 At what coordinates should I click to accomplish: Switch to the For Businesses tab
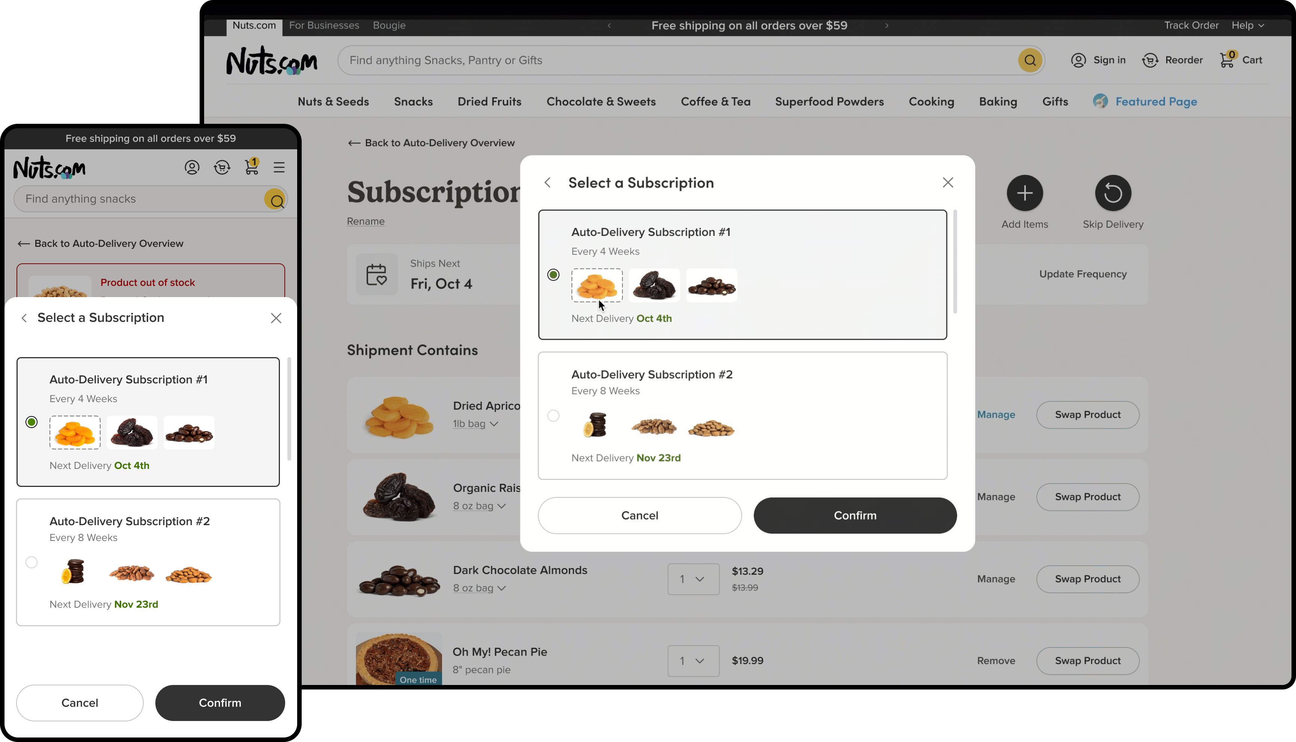point(324,26)
